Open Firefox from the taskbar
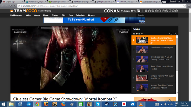Image resolution: width=191 pixels, height=107 pixels. click(63, 104)
